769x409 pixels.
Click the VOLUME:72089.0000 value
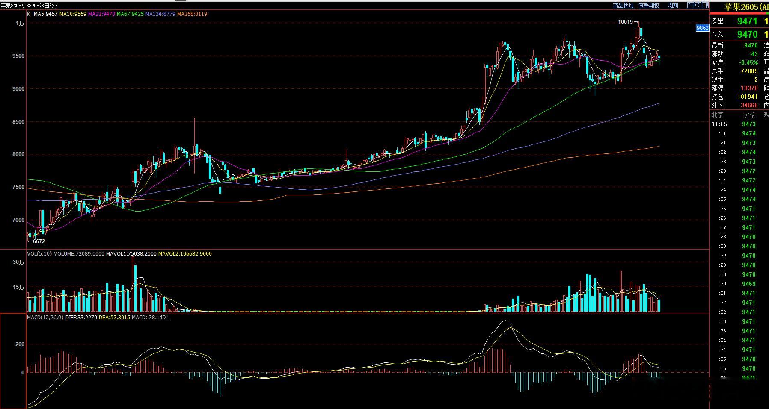(x=79, y=254)
